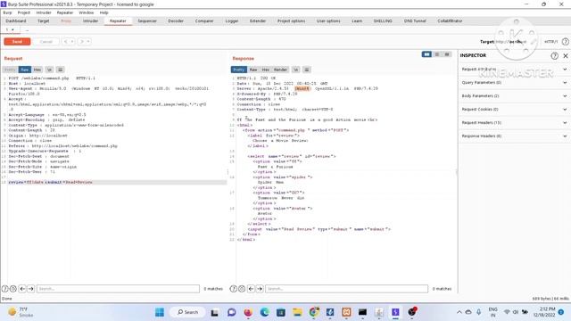Viewport: 571px width, 321px height.
Task: Select Hex view in Response panel
Action: 266,70
